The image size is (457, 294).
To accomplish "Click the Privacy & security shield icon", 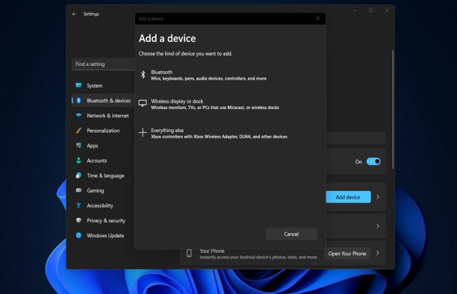I will 78,220.
